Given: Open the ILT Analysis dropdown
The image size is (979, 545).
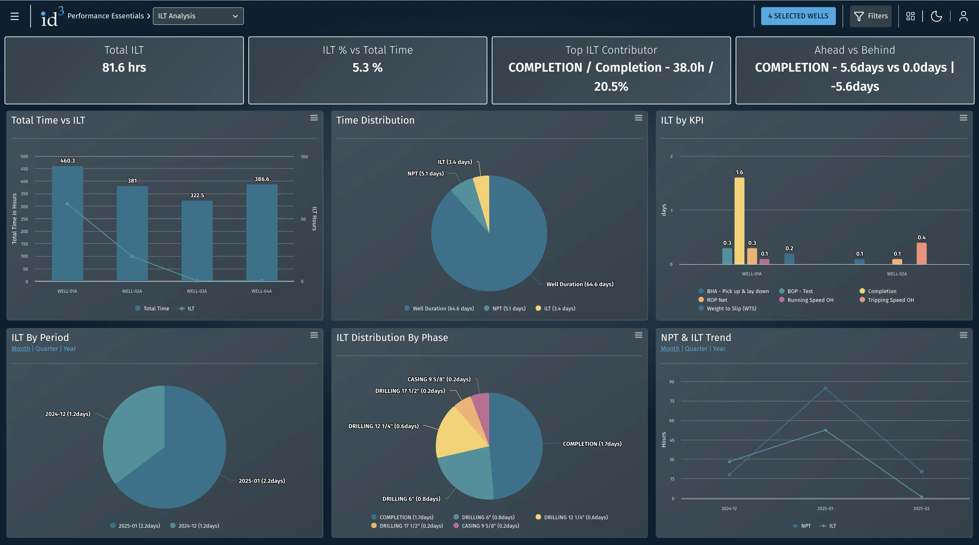Looking at the screenshot, I should 198,16.
